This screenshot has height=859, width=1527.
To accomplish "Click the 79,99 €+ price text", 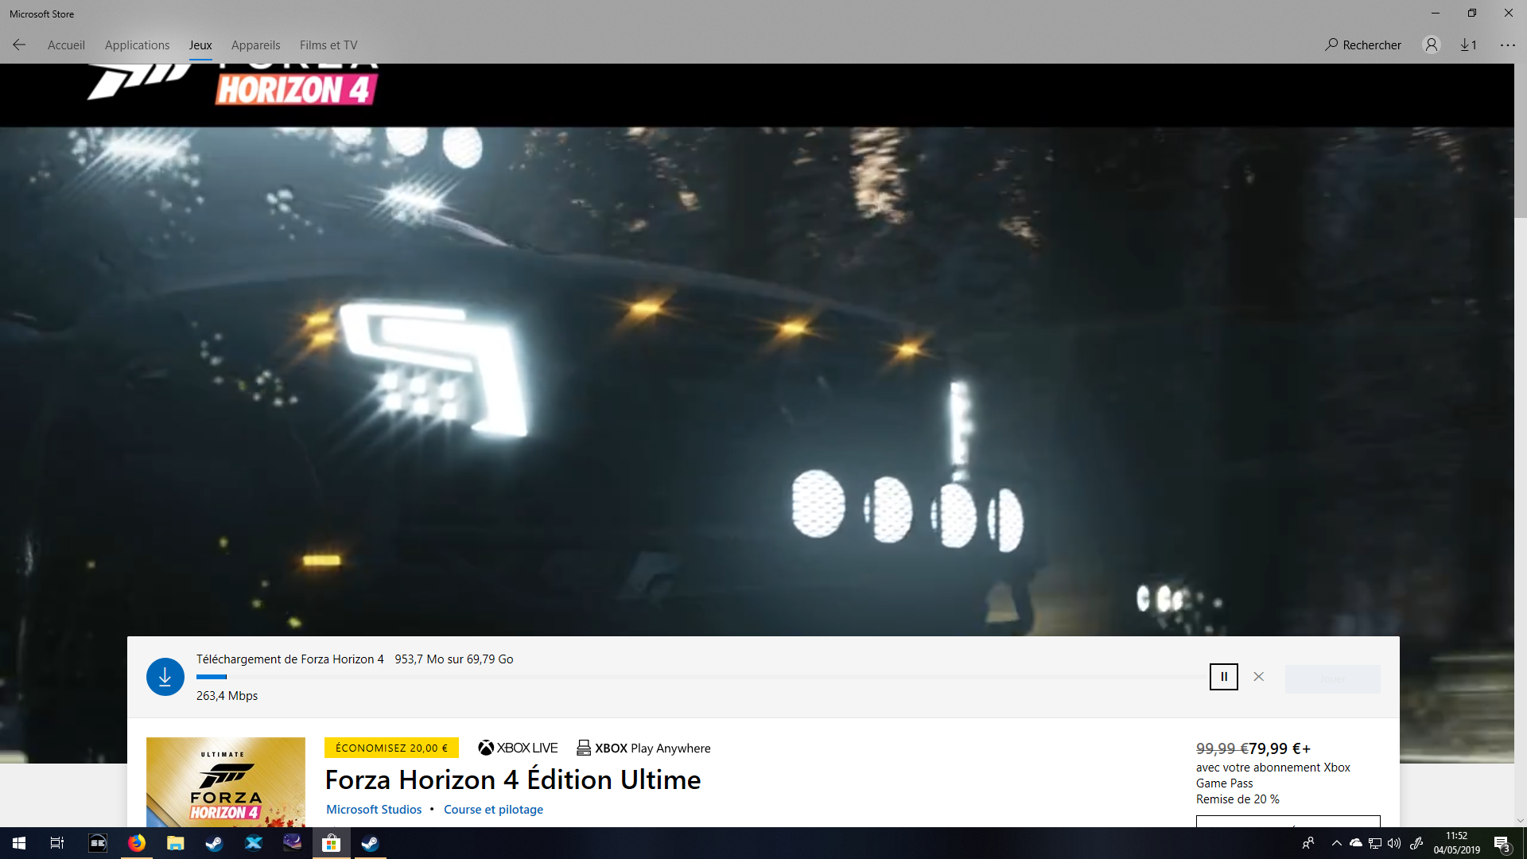I will coord(1280,748).
